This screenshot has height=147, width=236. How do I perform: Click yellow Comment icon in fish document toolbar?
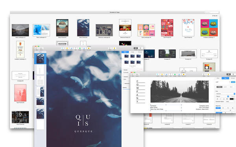[x=88, y=48]
